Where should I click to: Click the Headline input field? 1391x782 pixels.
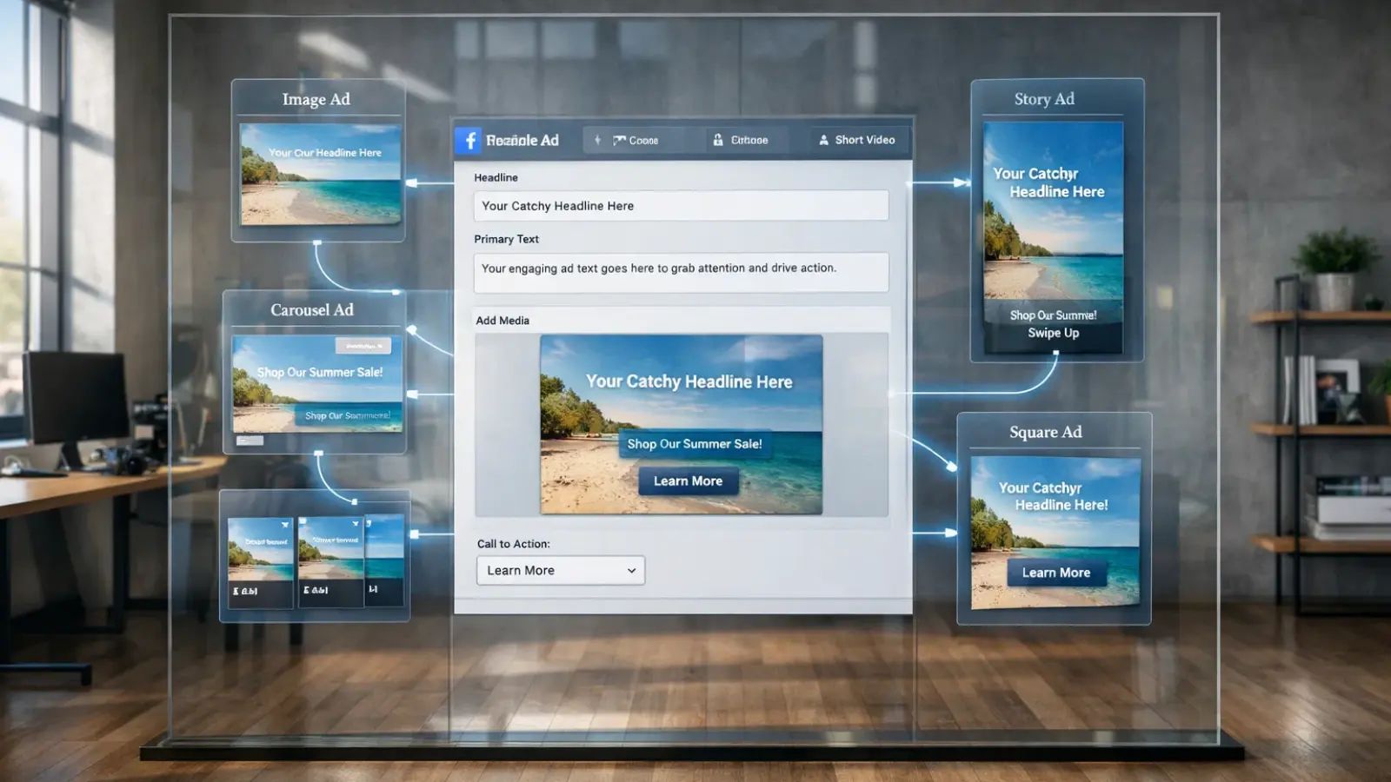681,206
